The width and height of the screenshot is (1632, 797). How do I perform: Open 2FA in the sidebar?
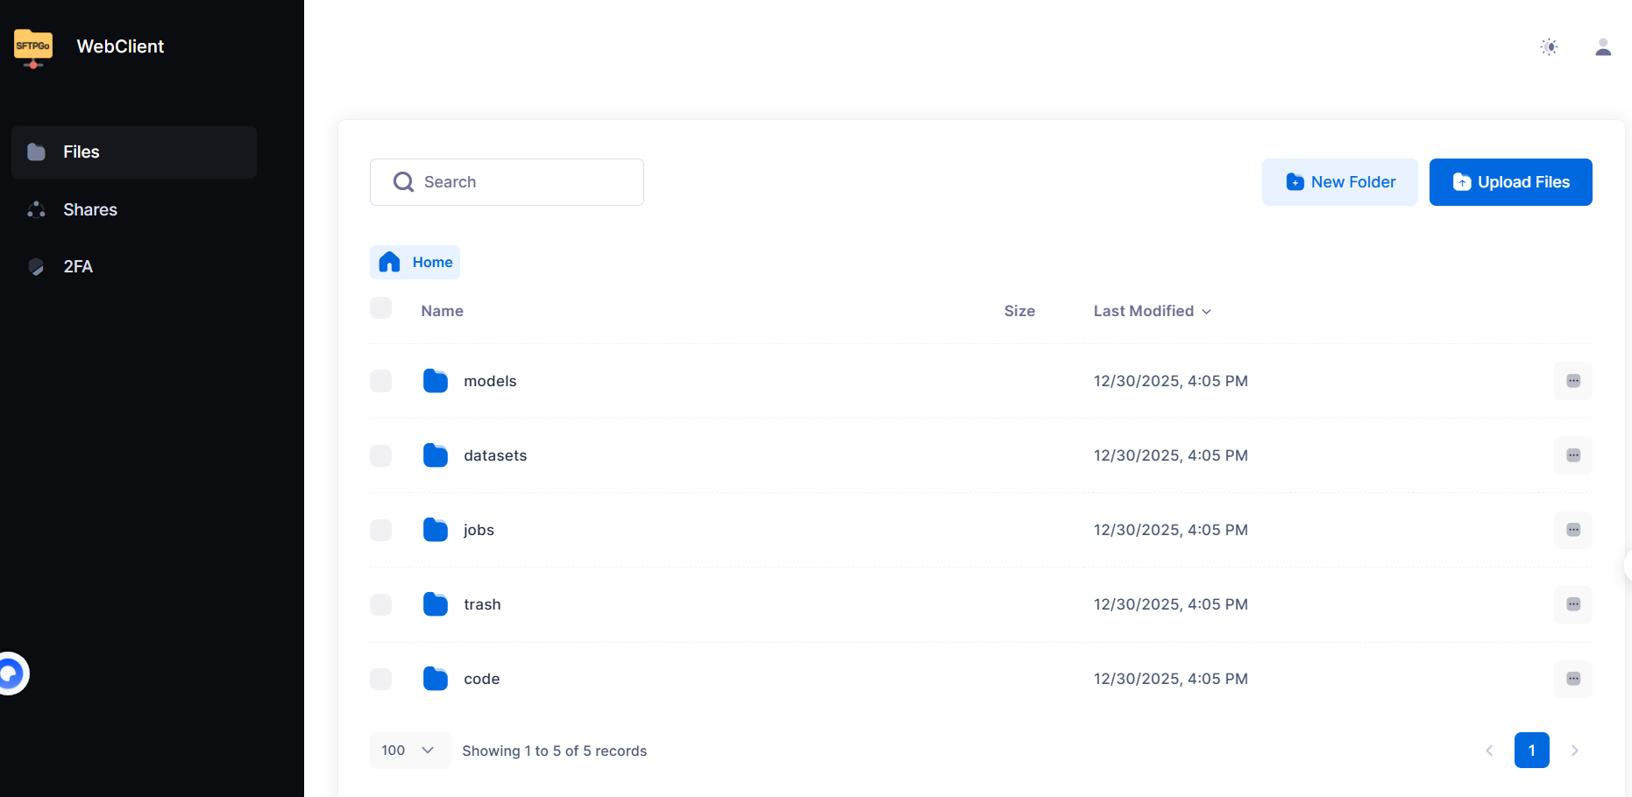click(78, 266)
